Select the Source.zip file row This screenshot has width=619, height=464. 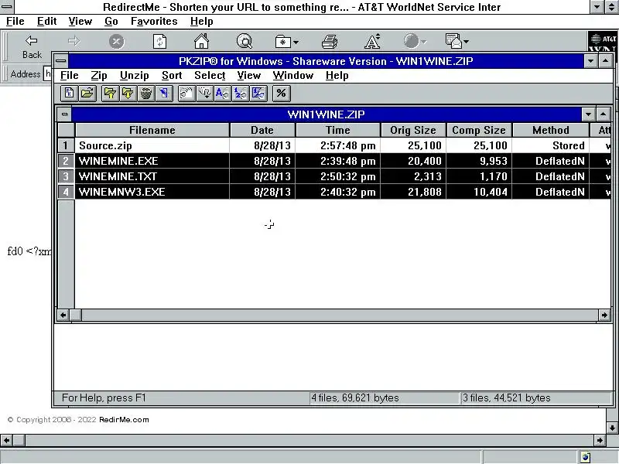pyautogui.click(x=342, y=145)
